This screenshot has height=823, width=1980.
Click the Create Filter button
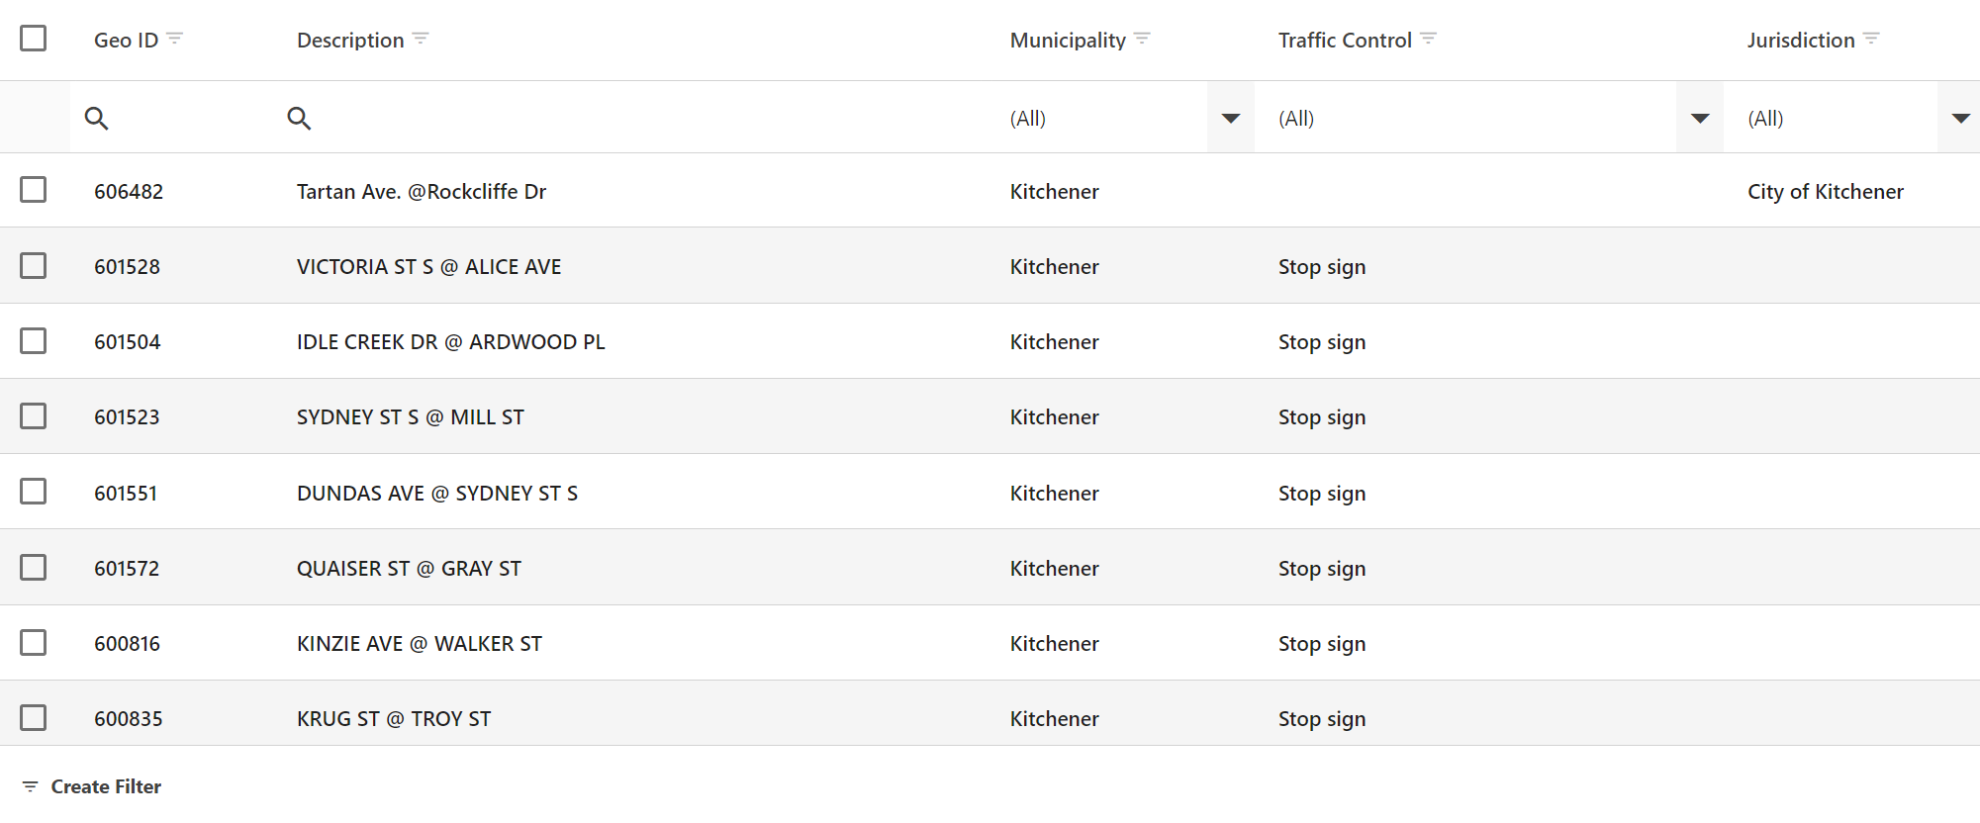pyautogui.click(x=106, y=787)
